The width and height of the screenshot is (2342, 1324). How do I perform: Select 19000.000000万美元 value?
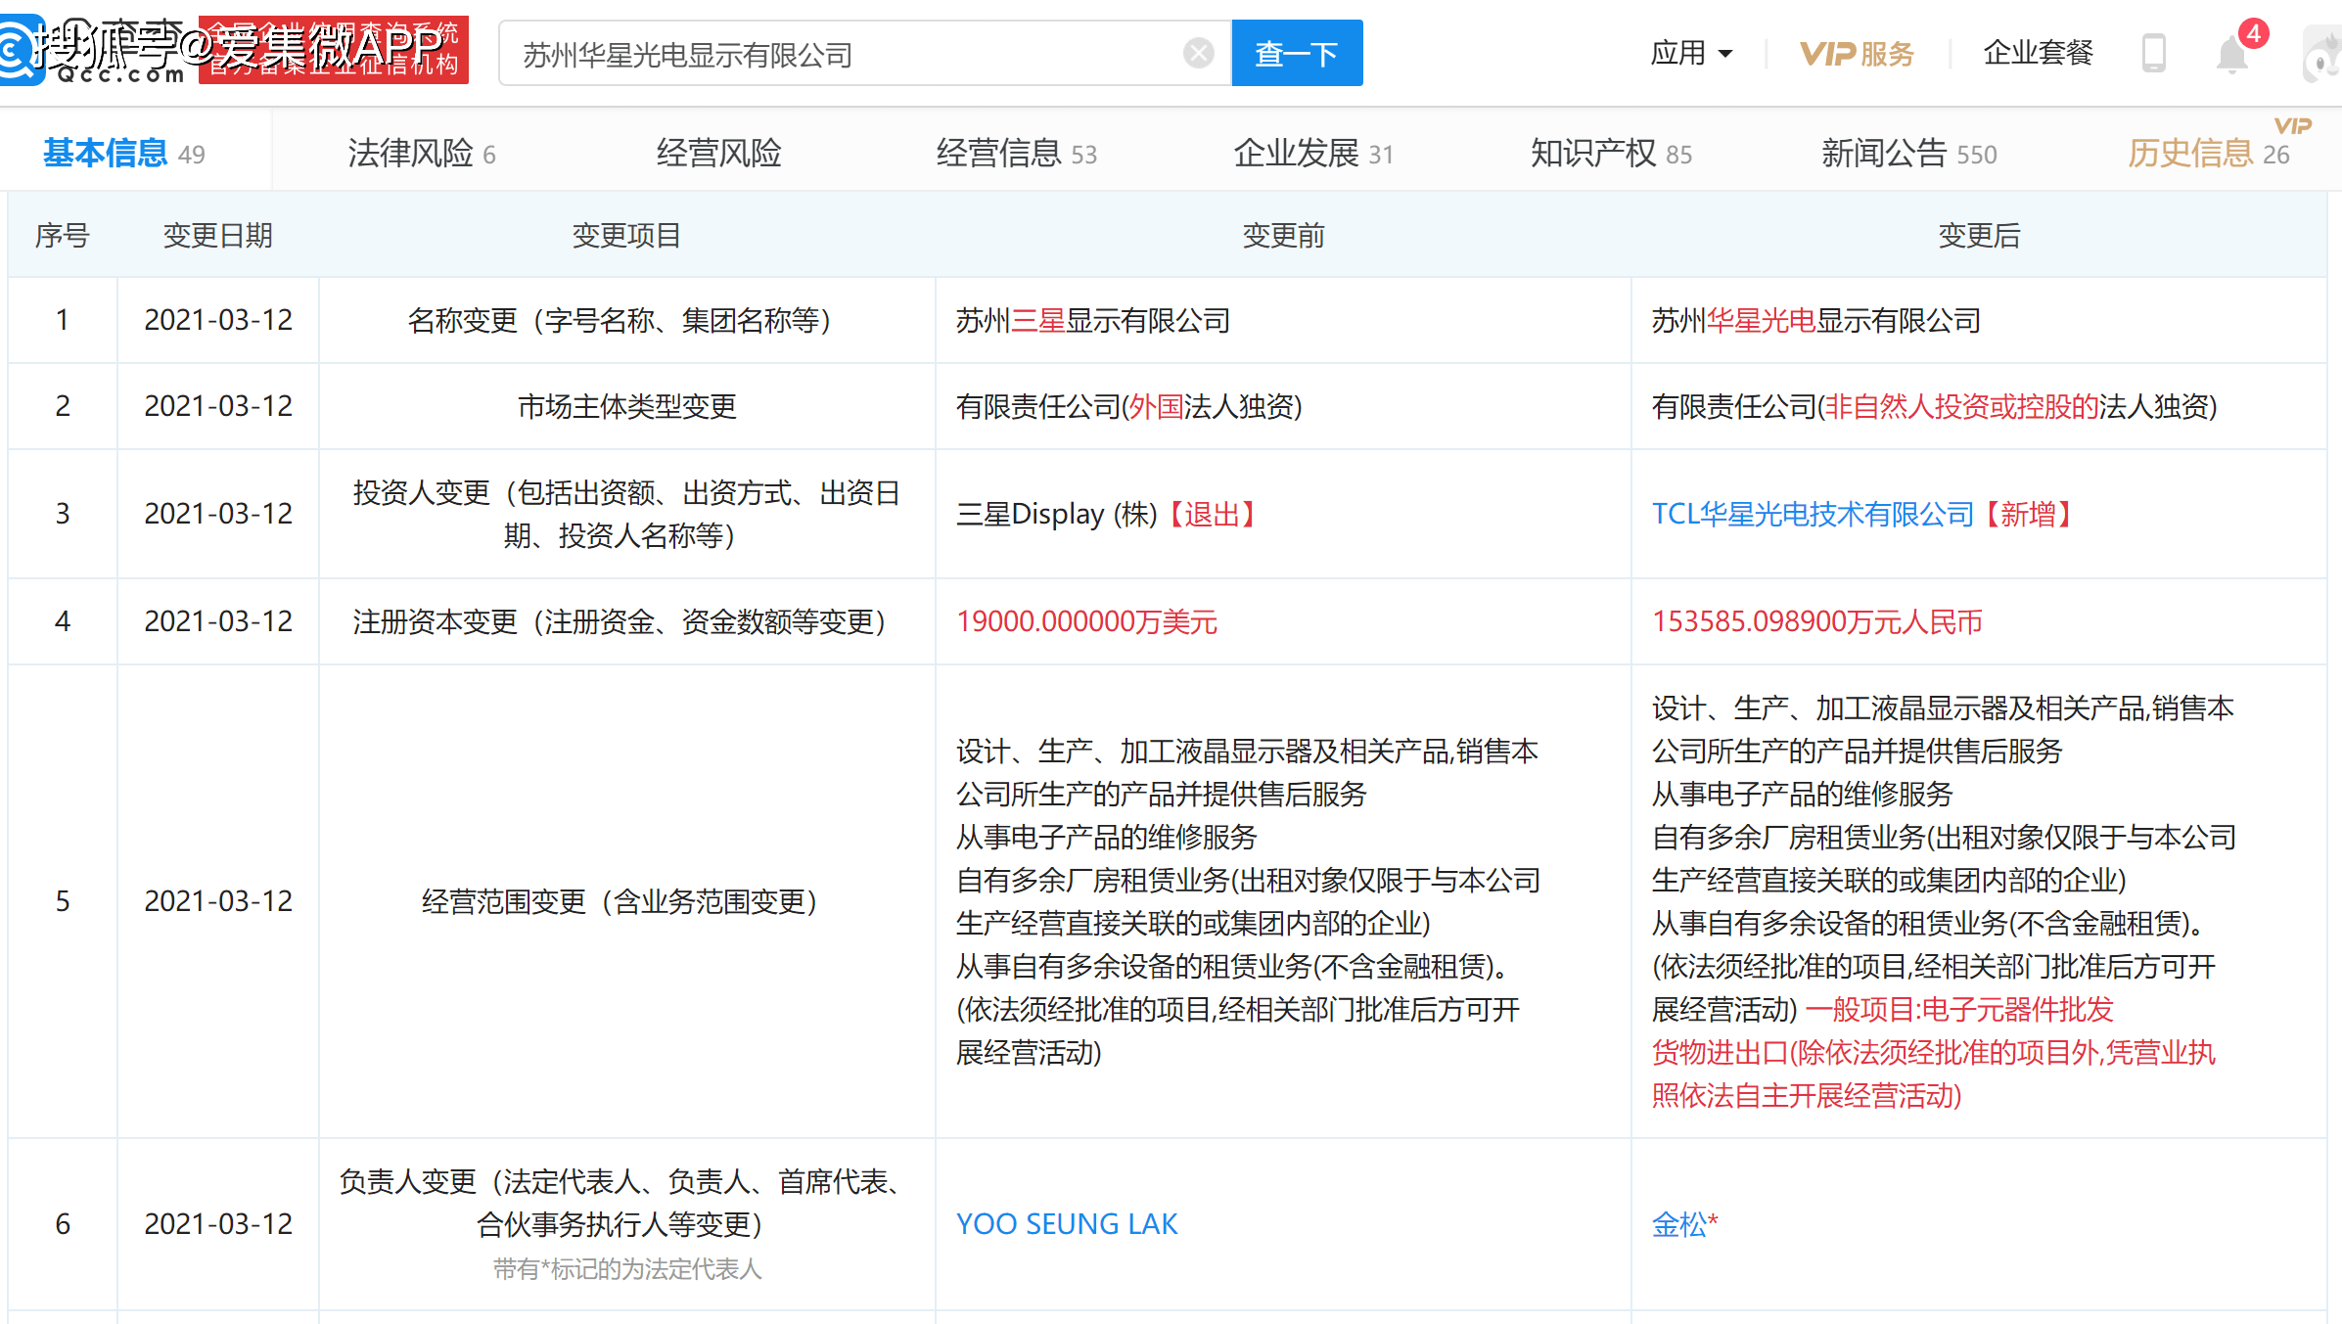pos(1086,621)
